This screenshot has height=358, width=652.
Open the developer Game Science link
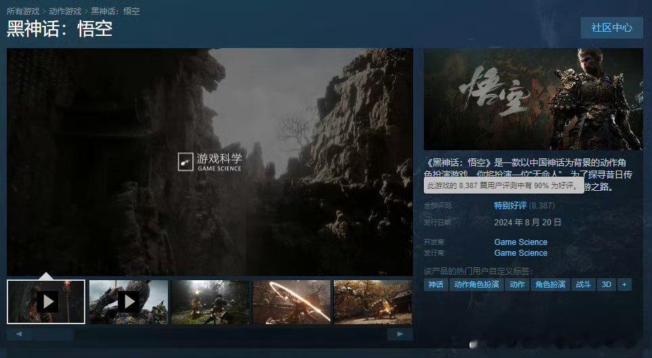[x=521, y=242]
